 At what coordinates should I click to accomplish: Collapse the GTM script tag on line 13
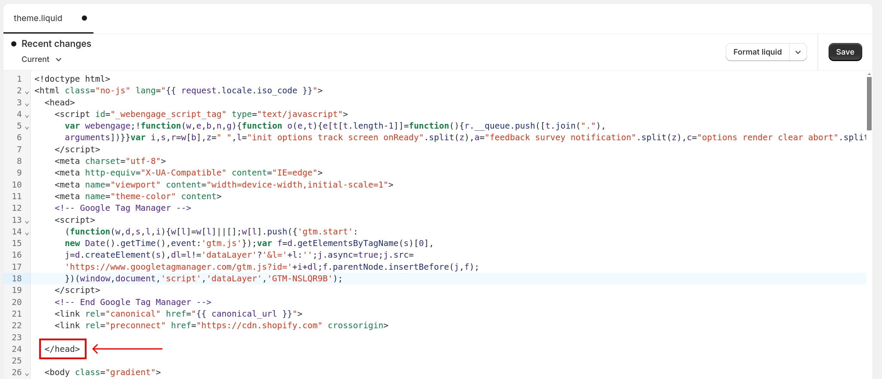(27, 222)
